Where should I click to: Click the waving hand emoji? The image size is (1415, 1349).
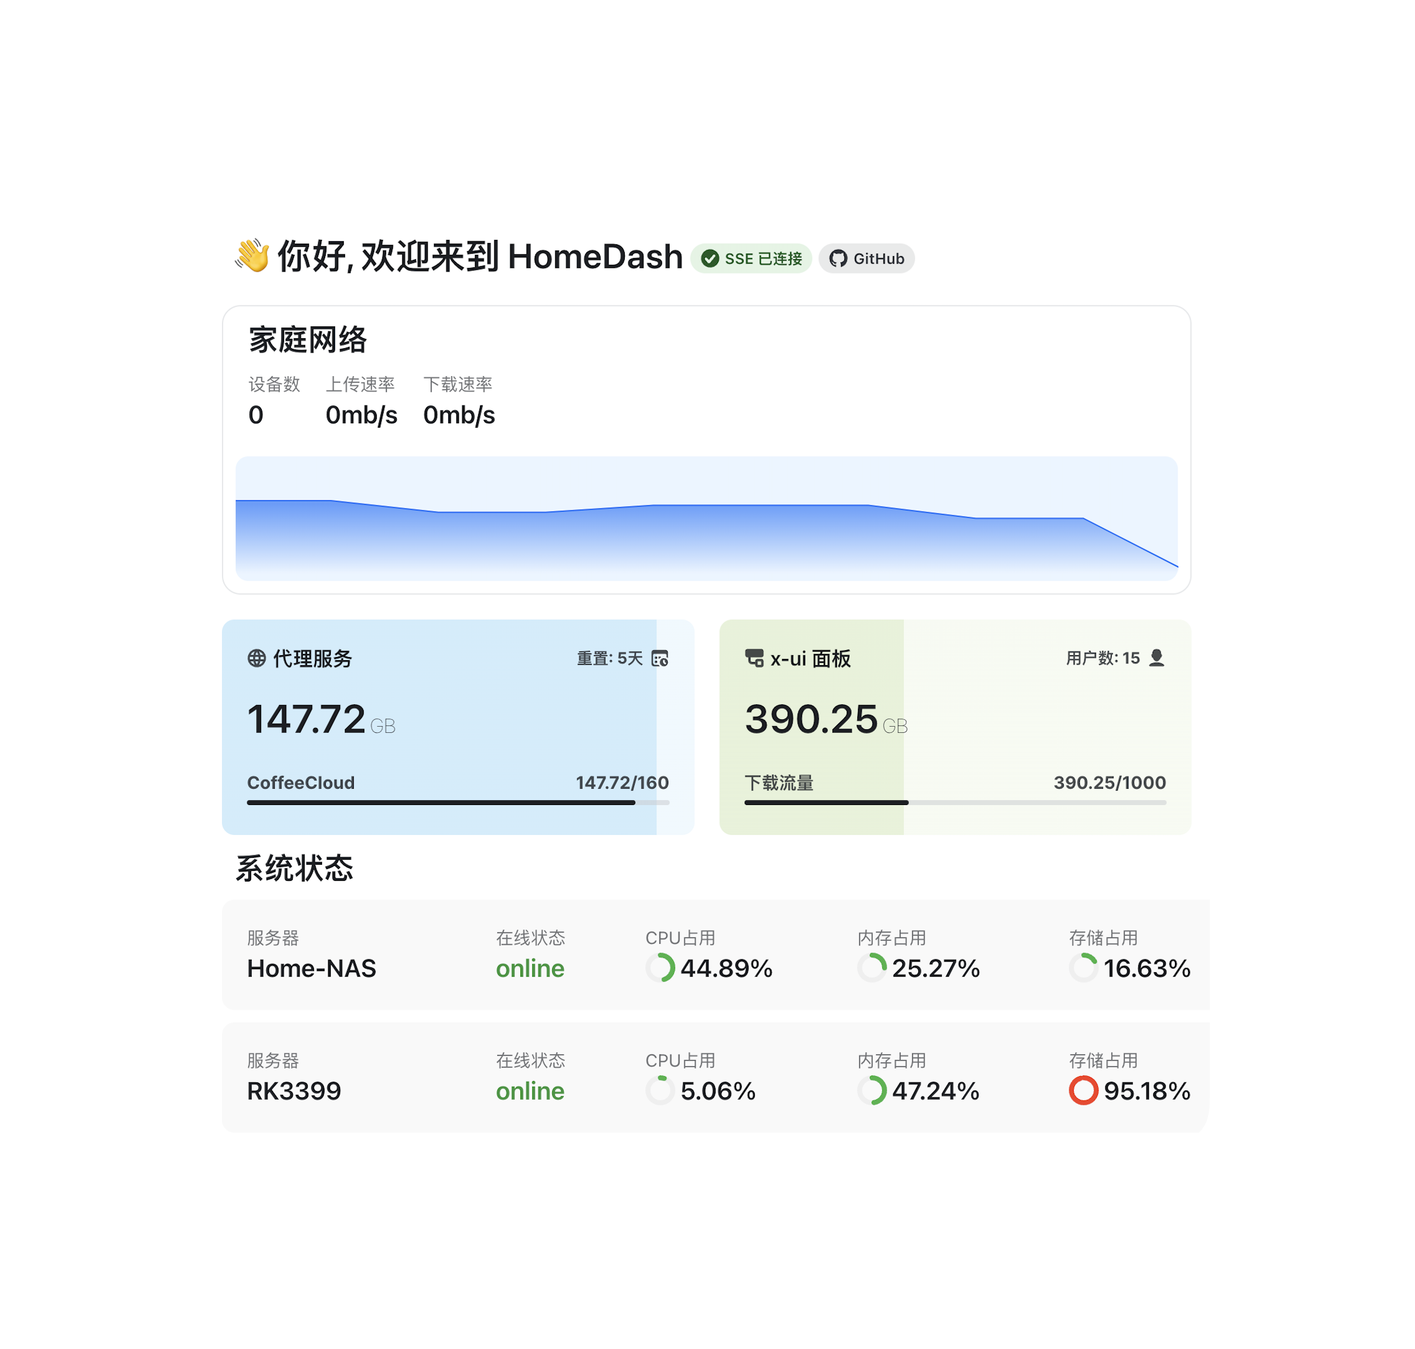tap(252, 256)
